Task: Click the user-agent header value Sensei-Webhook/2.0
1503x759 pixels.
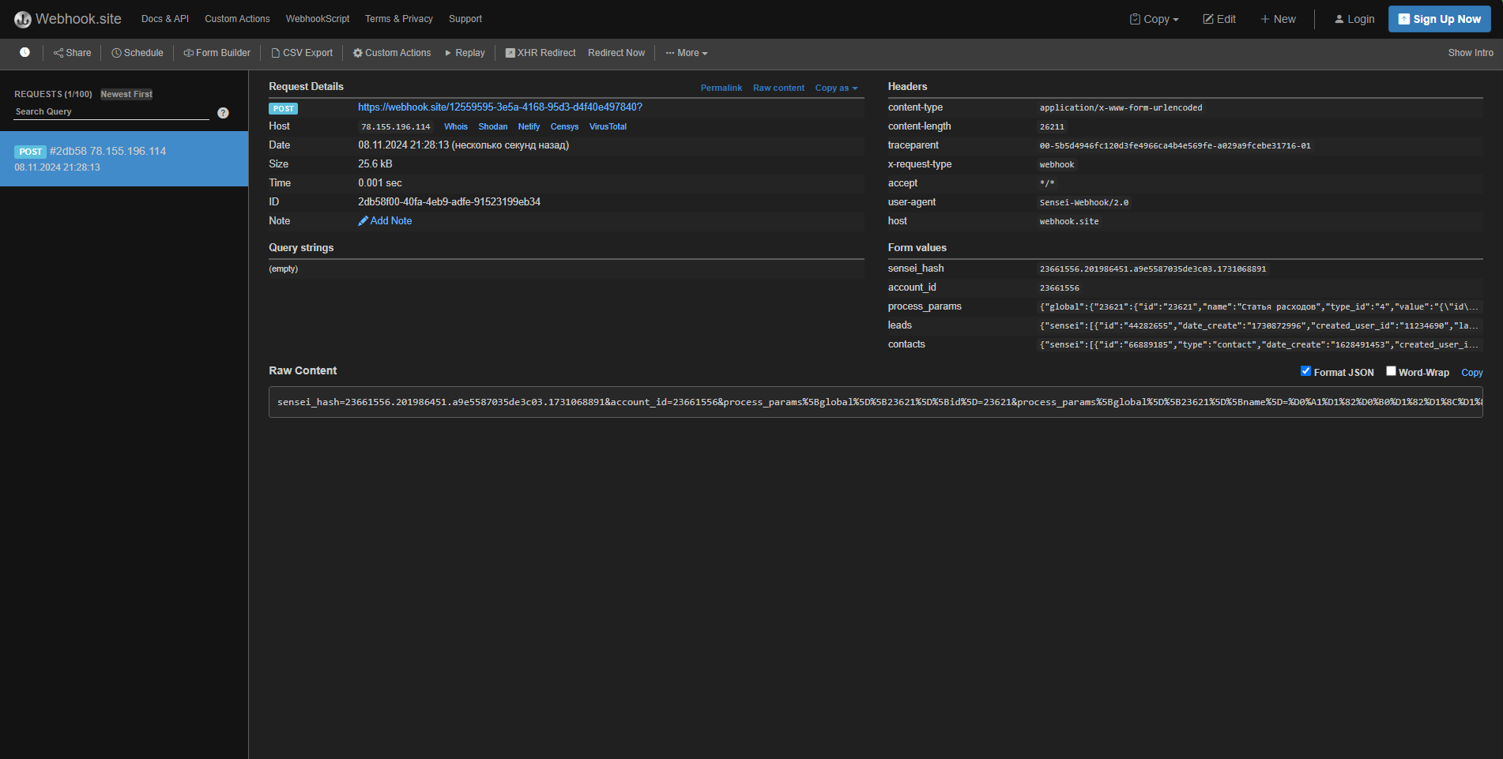Action: pos(1084,202)
